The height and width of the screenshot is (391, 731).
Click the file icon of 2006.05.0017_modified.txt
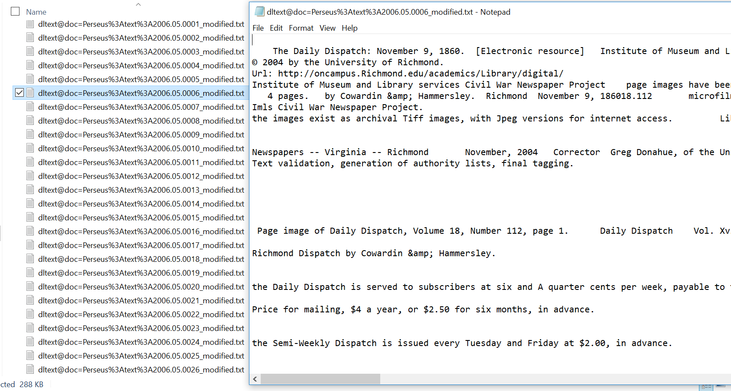[x=30, y=245]
